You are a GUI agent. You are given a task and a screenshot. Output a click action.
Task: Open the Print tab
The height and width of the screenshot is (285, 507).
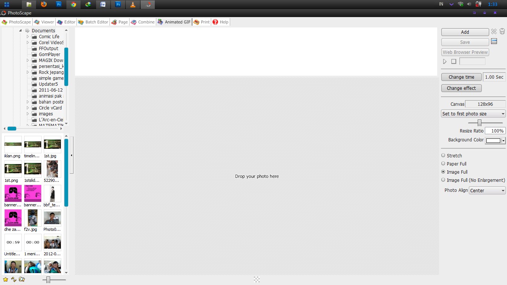[x=202, y=22]
